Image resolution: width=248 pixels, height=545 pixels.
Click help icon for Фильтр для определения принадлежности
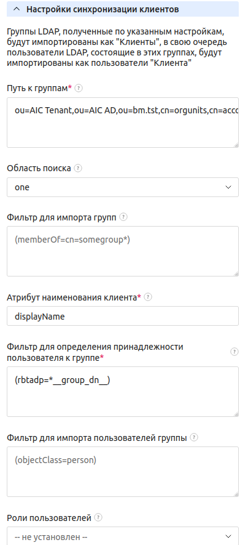point(234,352)
